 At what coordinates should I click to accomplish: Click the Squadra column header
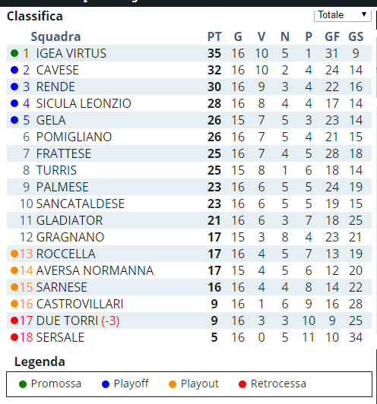55,36
